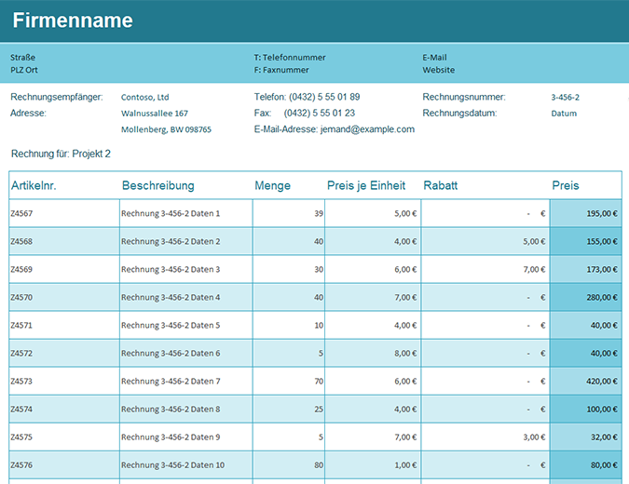The width and height of the screenshot is (629, 484).
Task: Select the 7,00 € discount cell for Z4569
Action: 533,269
